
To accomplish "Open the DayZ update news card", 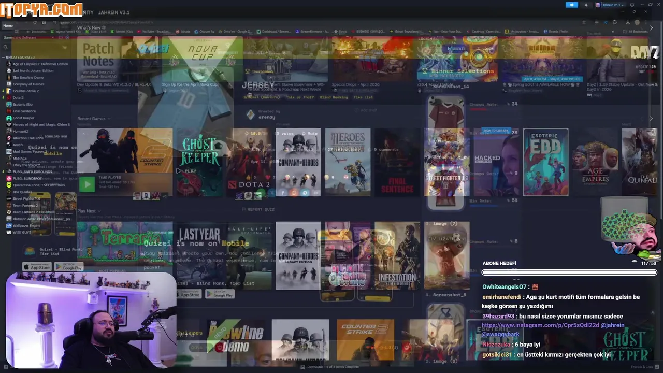I will click(622, 59).
